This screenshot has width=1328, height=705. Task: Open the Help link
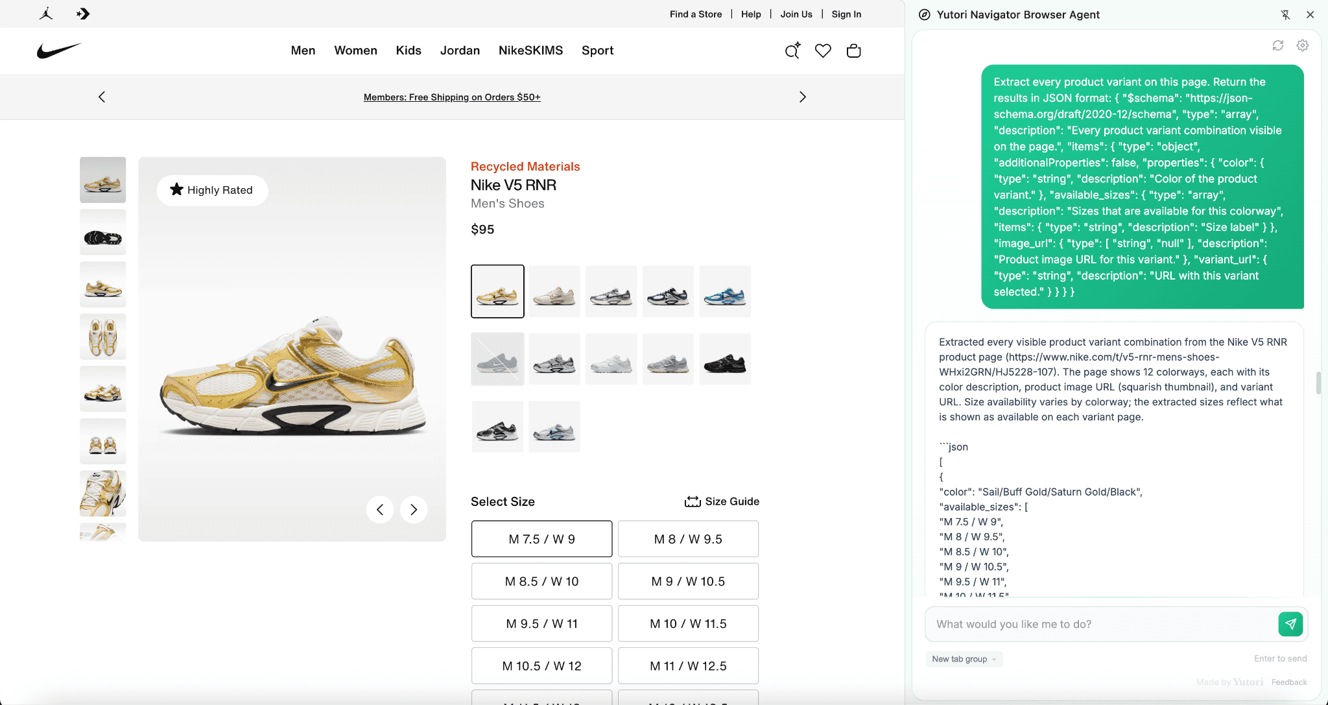[x=751, y=14]
